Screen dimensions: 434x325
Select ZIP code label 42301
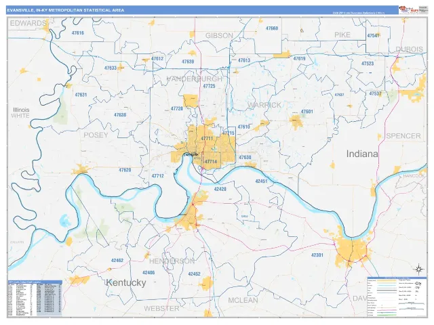pos(317,255)
